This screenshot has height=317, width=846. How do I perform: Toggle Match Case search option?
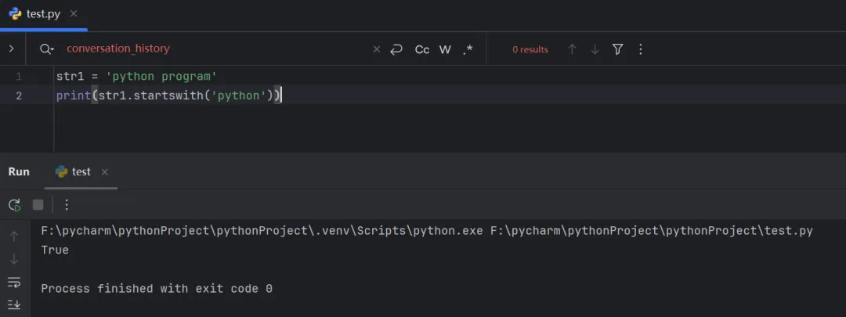click(x=422, y=49)
